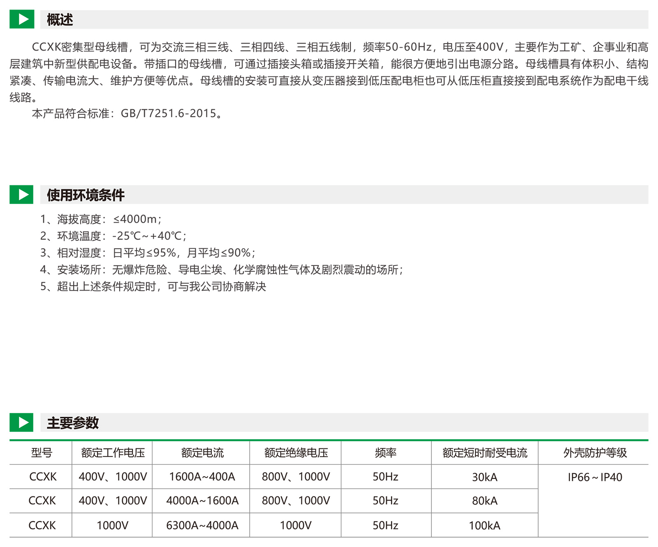Select the IP66~IP40 protection level cell
658x547 pixels.
point(595,477)
